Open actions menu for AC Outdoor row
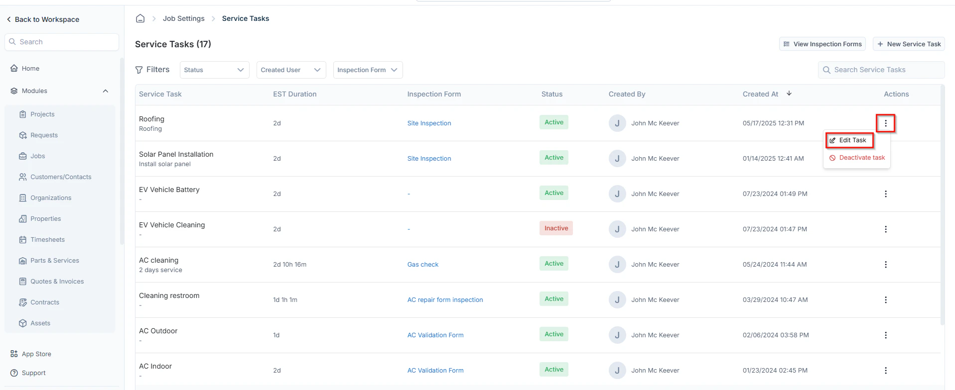The height and width of the screenshot is (390, 955). pos(885,335)
